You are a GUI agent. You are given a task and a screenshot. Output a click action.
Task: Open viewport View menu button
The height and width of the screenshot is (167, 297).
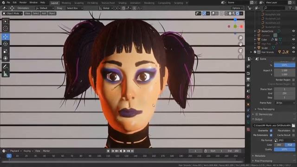(27, 13)
